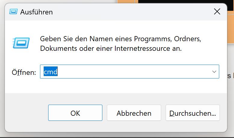This screenshot has height=138, width=234.
Task: Click the small Run icon in title bar
Action: [13, 12]
